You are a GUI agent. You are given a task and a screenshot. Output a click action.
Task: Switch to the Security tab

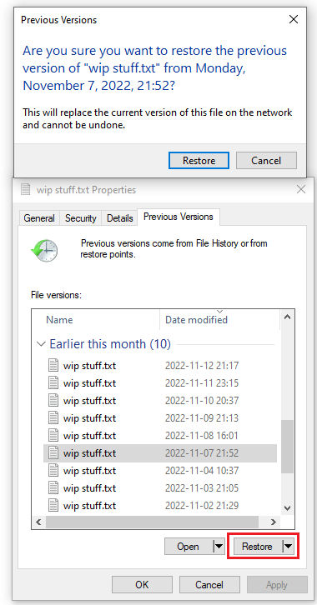point(80,218)
